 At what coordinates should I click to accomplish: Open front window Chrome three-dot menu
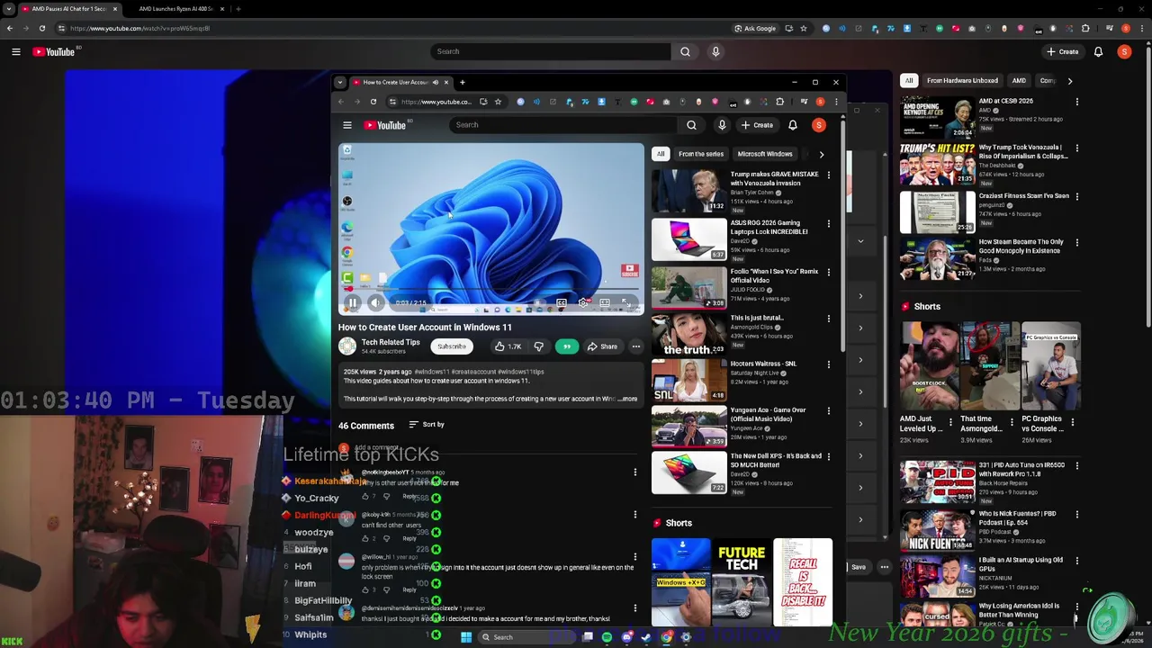836,102
